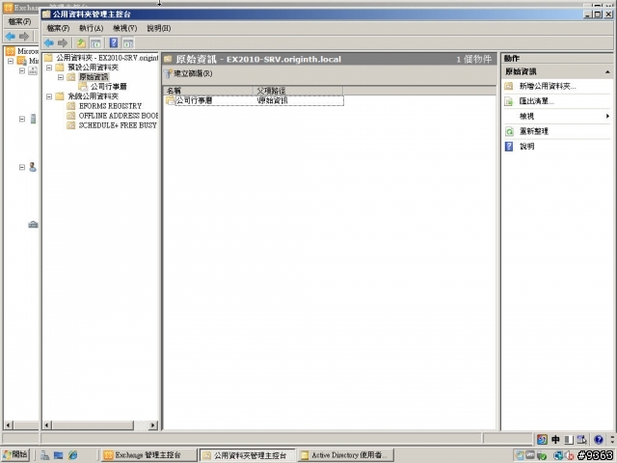Click 說明 in the actions pane
The height and width of the screenshot is (463, 617).
527,147
